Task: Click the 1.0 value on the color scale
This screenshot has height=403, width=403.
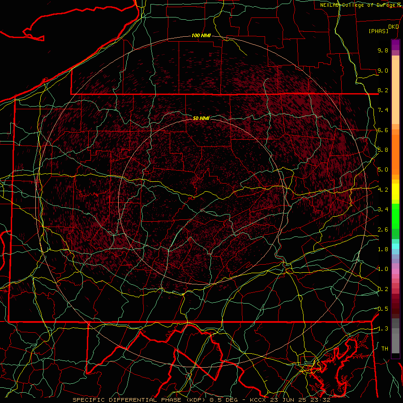Action: click(383, 269)
